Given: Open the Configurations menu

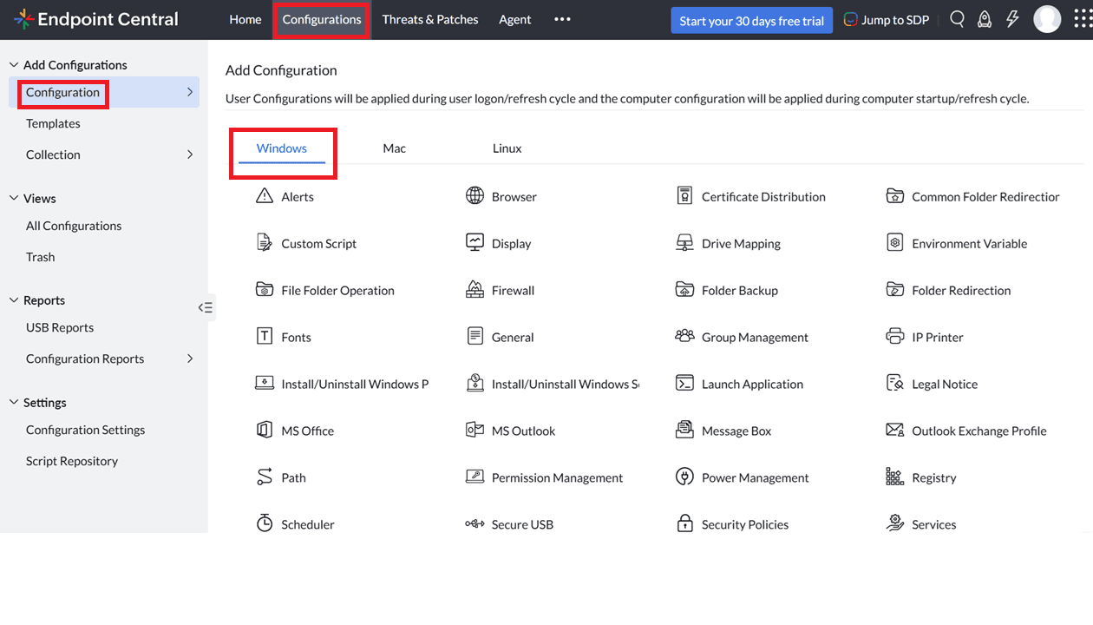Looking at the screenshot, I should click(x=322, y=19).
